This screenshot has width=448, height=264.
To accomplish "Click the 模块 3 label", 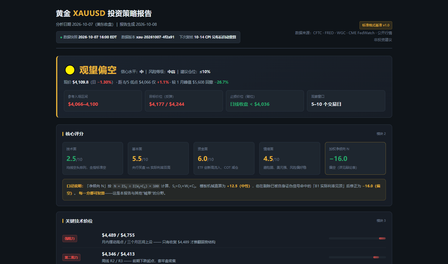I will pos(381,221).
